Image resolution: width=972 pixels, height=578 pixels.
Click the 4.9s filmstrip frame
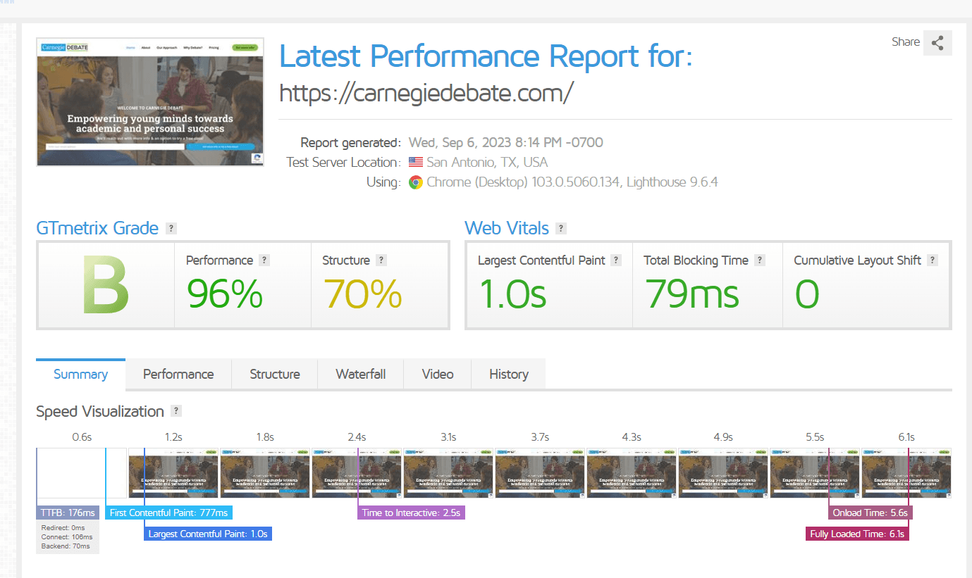tap(723, 473)
